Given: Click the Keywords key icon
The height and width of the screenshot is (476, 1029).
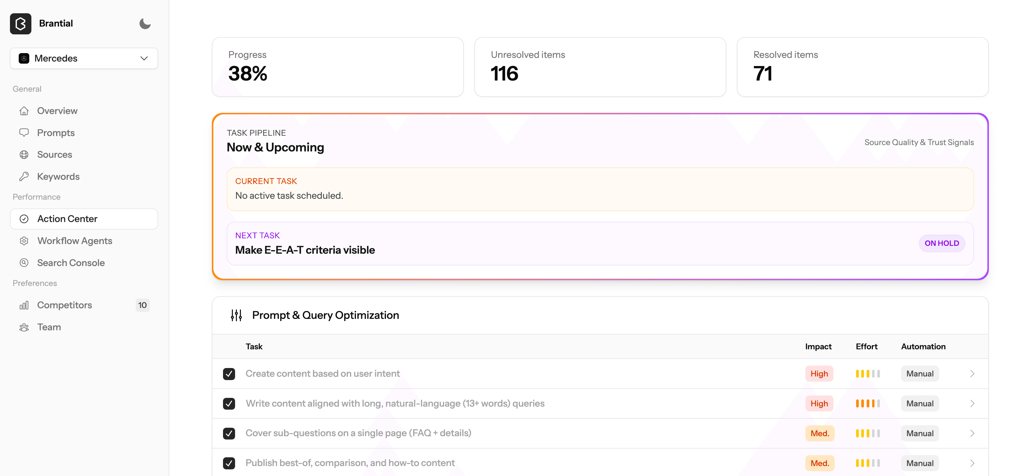Looking at the screenshot, I should [x=24, y=176].
